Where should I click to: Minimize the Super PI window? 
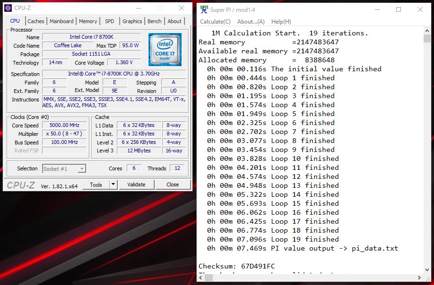click(377, 9)
